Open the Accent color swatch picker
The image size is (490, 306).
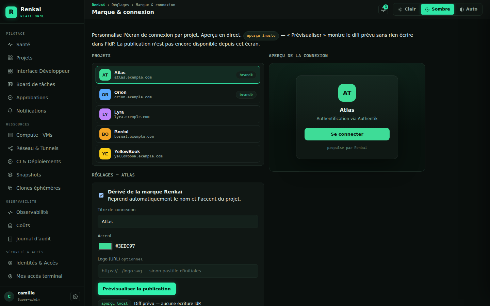pos(105,246)
